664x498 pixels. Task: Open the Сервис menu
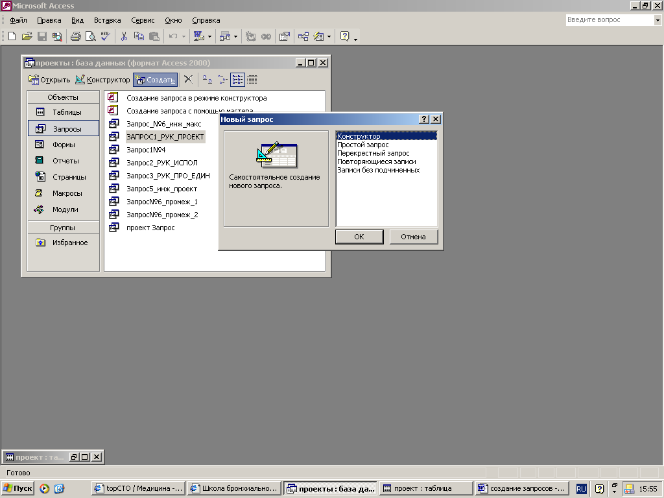point(143,20)
